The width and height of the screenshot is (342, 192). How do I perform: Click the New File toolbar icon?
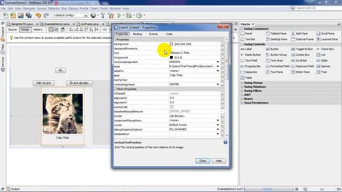tap(6, 15)
